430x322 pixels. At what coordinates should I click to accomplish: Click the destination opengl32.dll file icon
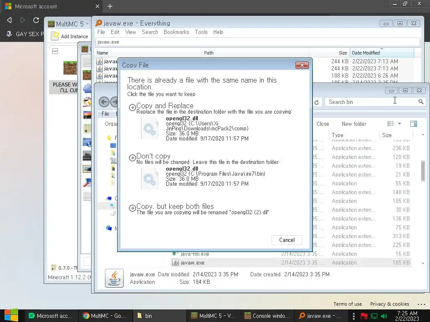click(x=150, y=179)
